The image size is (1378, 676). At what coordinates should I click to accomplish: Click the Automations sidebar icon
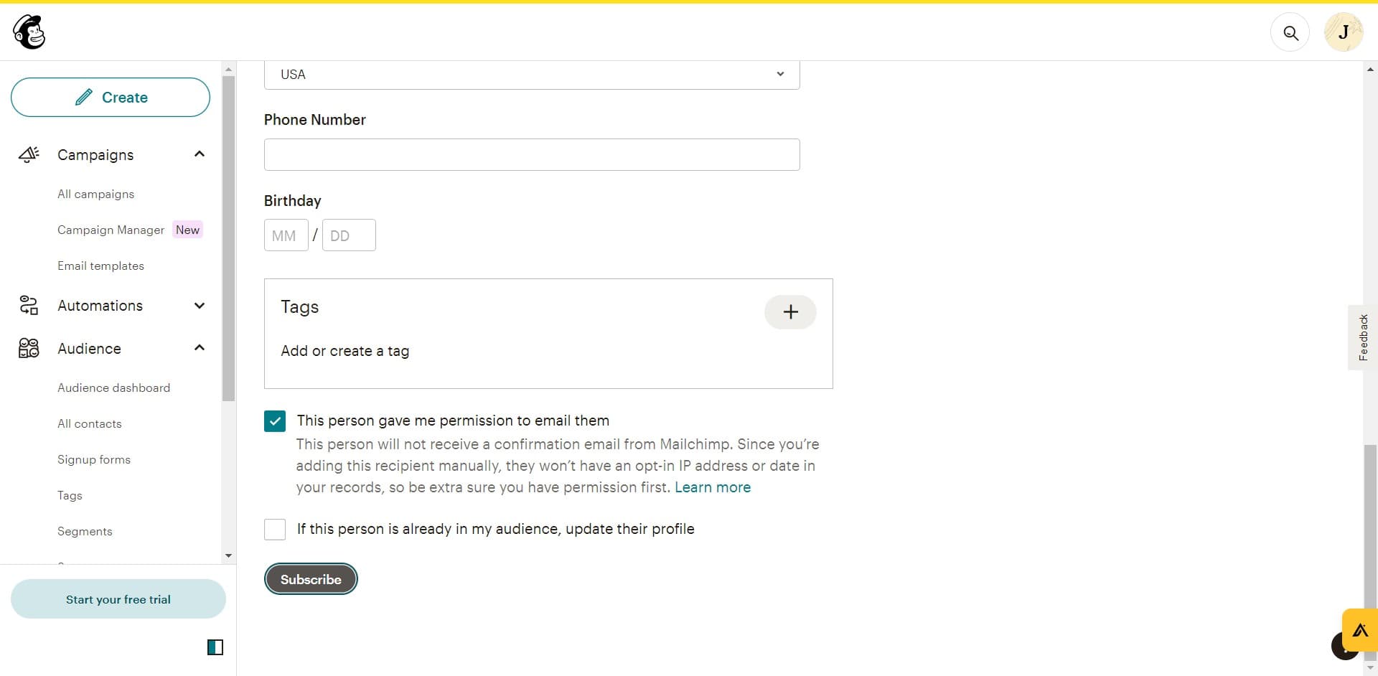coord(28,305)
